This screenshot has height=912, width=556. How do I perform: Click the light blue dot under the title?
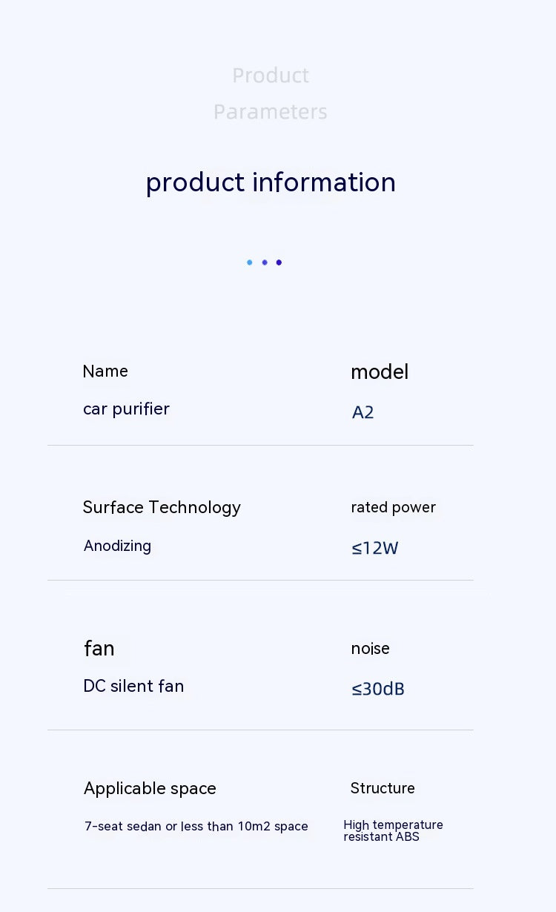pos(250,262)
